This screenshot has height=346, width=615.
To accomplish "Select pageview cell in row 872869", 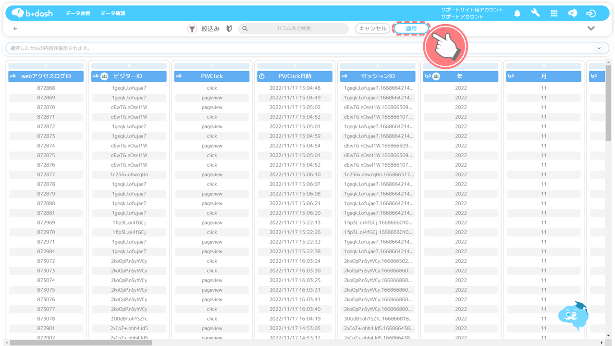I will pos(212,98).
